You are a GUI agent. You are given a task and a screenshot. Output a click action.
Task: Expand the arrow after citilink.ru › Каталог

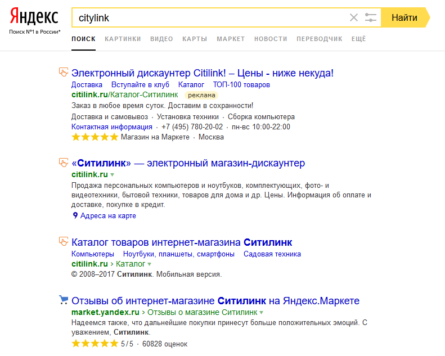click(149, 264)
